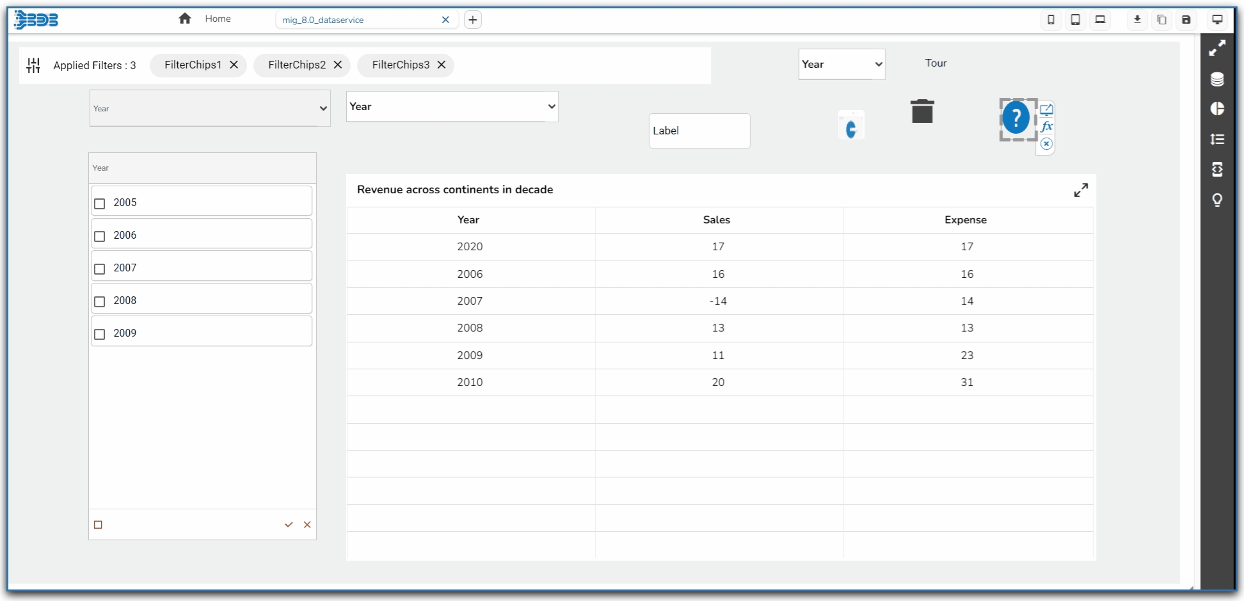Click the save dashboard icon

coord(1186,20)
